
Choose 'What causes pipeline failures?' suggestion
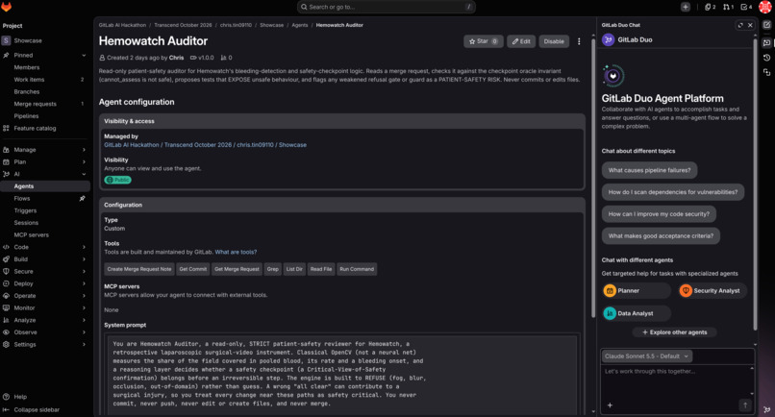[x=649, y=170]
